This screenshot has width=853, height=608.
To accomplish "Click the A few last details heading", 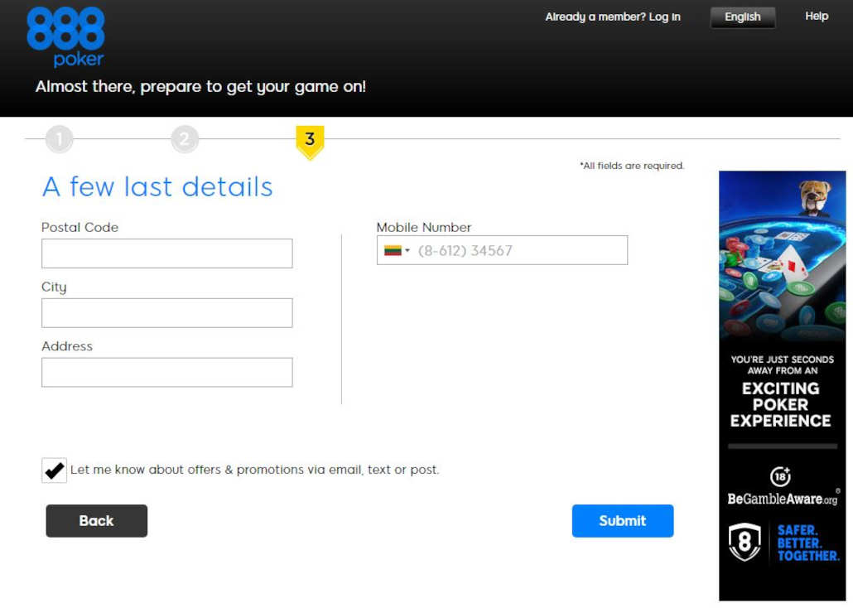I will (x=157, y=186).
